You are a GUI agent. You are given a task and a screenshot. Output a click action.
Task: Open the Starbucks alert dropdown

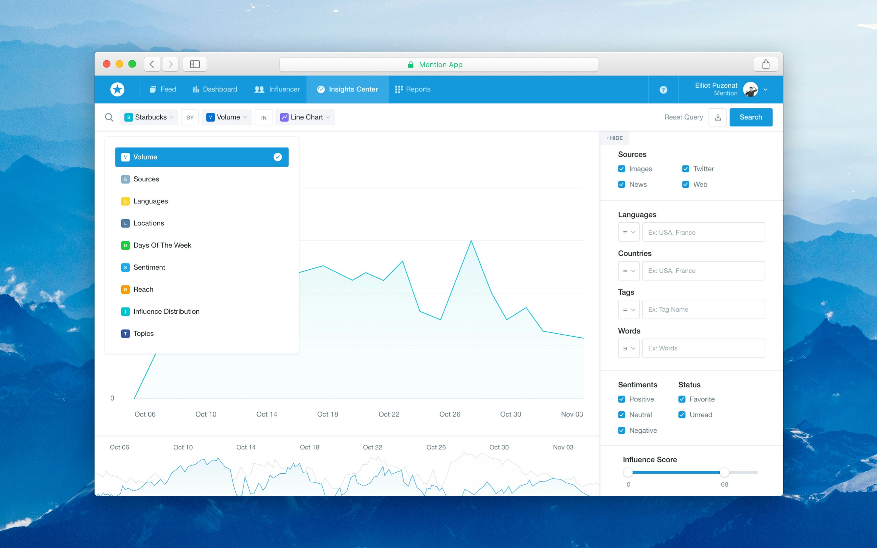click(149, 117)
